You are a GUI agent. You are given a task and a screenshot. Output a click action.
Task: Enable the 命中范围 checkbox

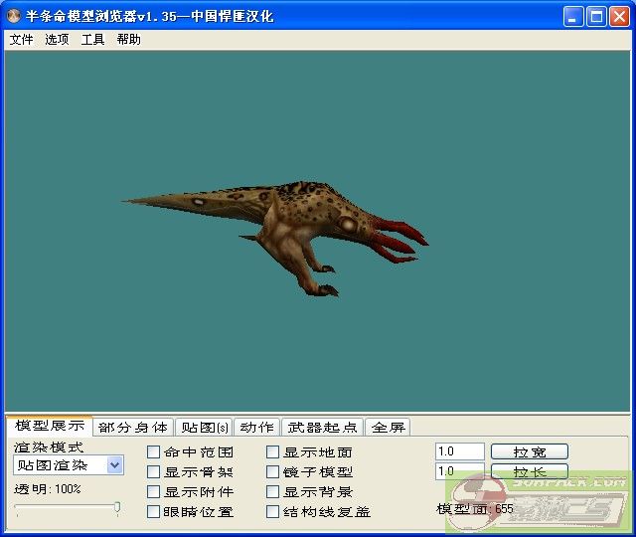(x=154, y=452)
